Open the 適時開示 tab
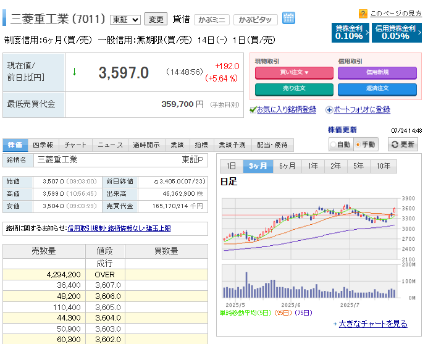This screenshot has height=344, width=428. [147, 145]
